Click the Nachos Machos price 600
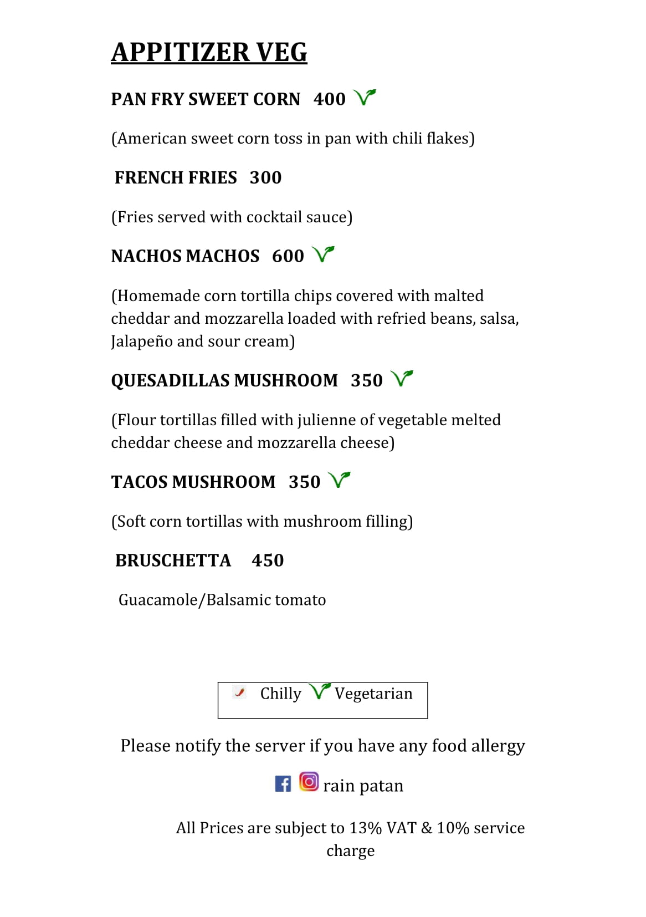646x917 pixels. [x=288, y=256]
